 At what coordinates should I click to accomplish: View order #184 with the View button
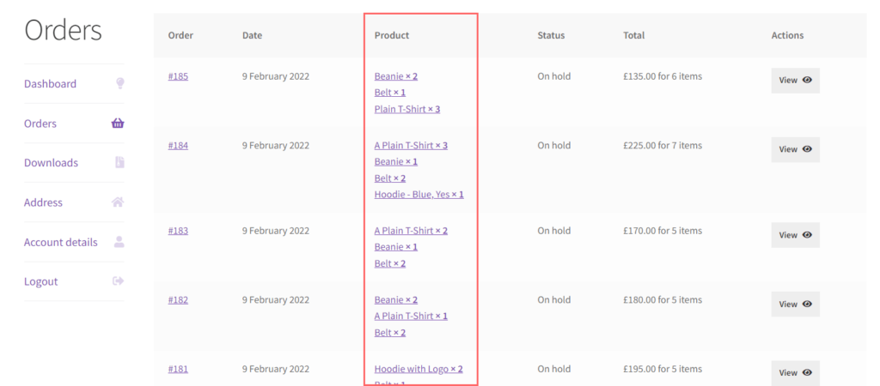point(795,149)
